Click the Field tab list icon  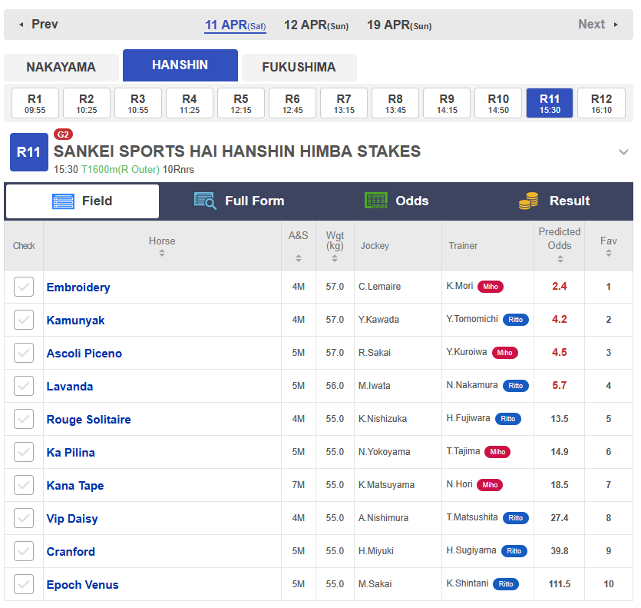point(64,201)
